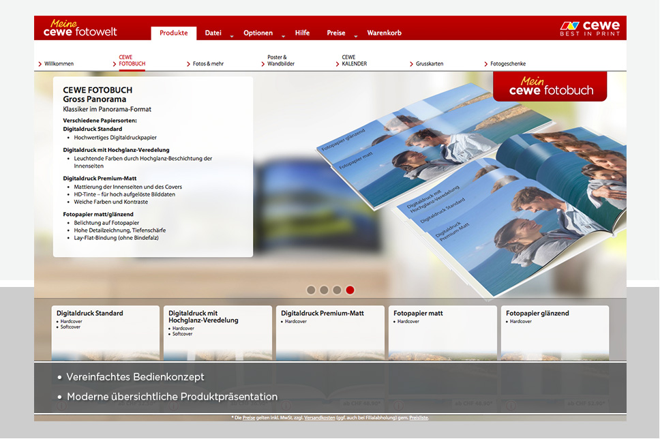Click the Verschiedene Papiersorten heading

(x=100, y=121)
